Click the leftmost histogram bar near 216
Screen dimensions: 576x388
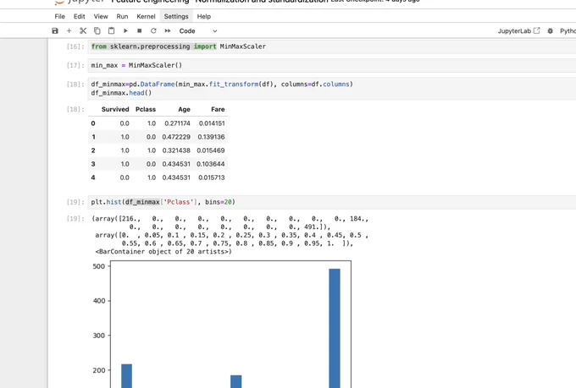pyautogui.click(x=127, y=376)
